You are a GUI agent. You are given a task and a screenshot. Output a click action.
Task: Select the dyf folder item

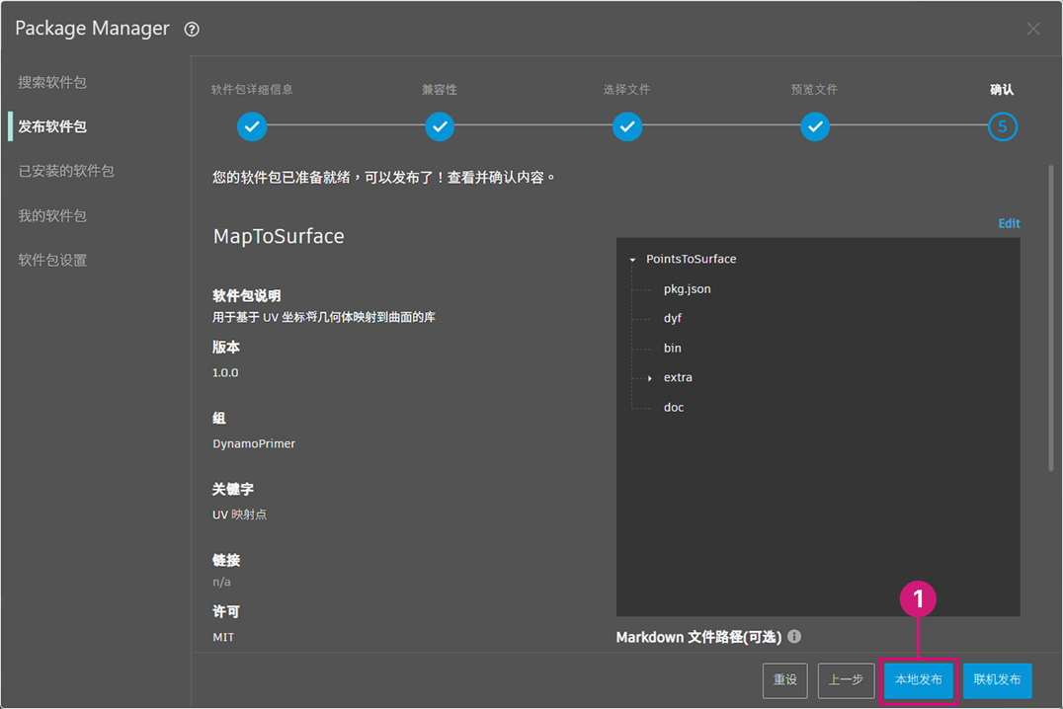[x=672, y=318]
